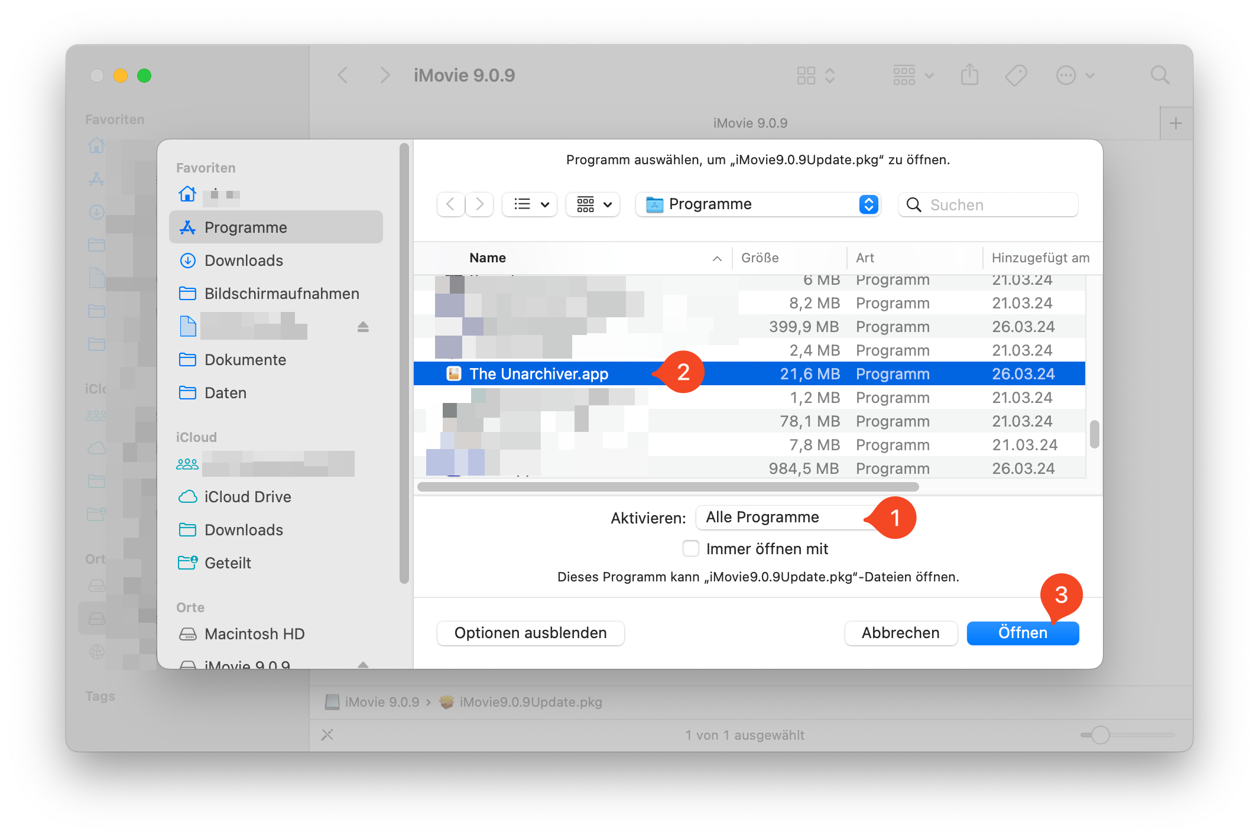The image size is (1259, 839).
Task: Select iCloud Drive in dialog sidebar
Action: [x=247, y=497]
